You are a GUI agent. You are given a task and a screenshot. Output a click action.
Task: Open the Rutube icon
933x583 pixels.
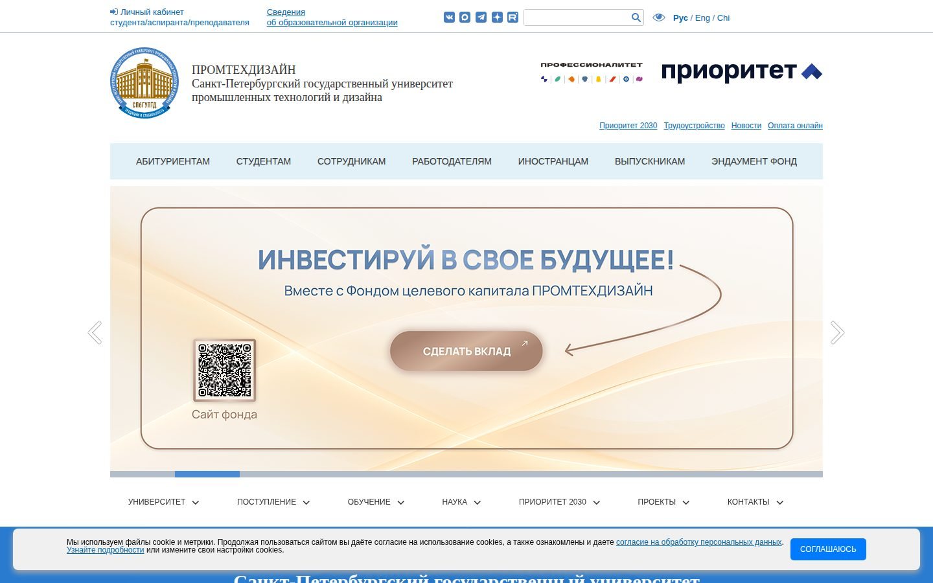513,17
